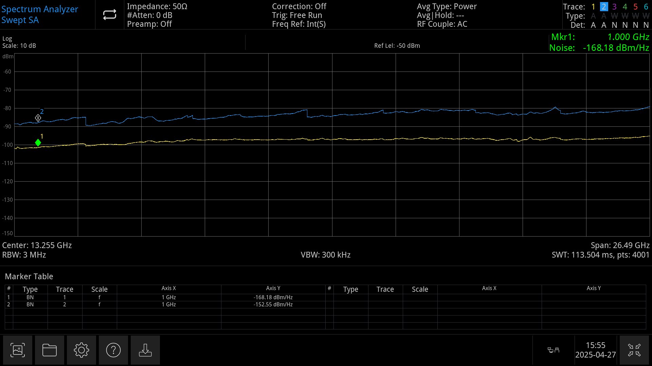Open the file manager folder icon
The width and height of the screenshot is (652, 366).
tap(49, 350)
